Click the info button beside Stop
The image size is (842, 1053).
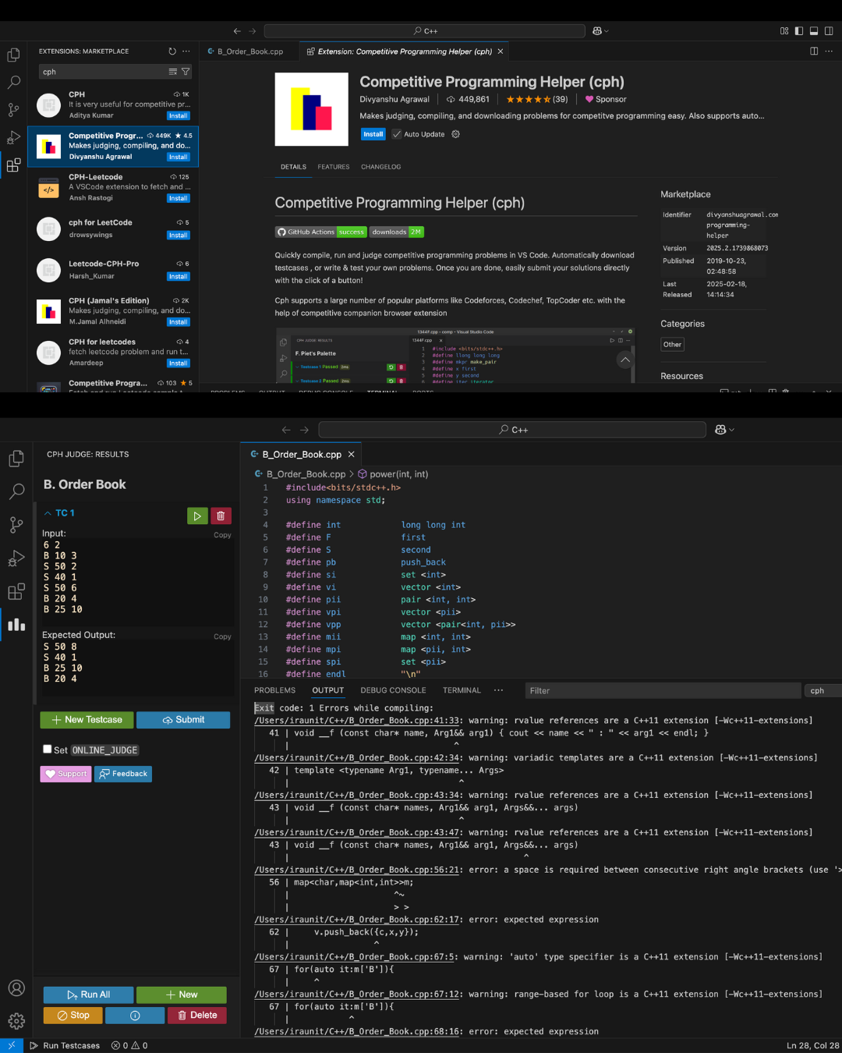pyautogui.click(x=135, y=1016)
